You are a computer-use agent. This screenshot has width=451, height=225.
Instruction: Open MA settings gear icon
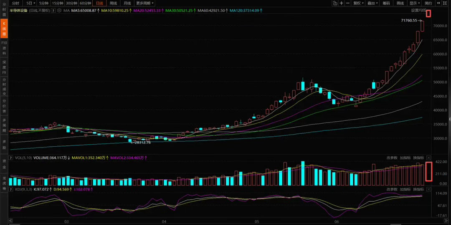59,10
